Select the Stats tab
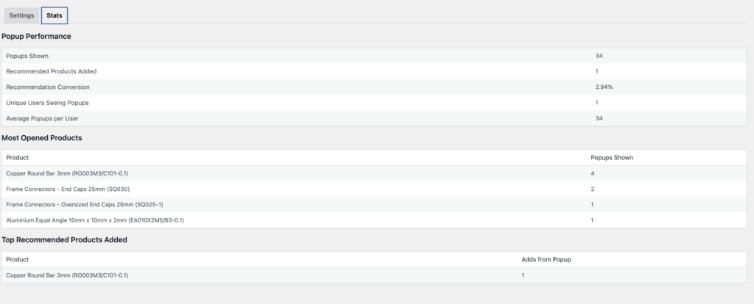Image resolution: width=754 pixels, height=304 pixels. (x=54, y=15)
